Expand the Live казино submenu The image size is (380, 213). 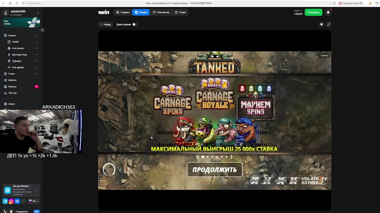(x=37, y=48)
